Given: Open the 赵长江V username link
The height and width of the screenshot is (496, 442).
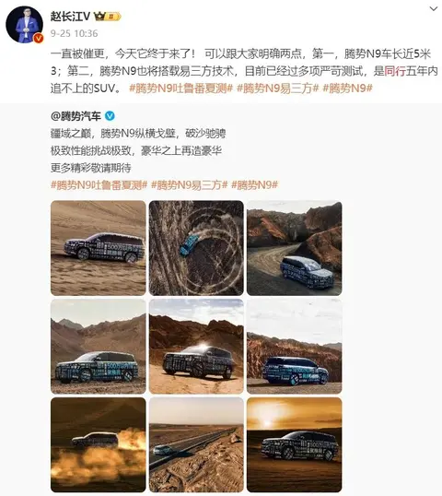Looking at the screenshot, I should [x=71, y=16].
